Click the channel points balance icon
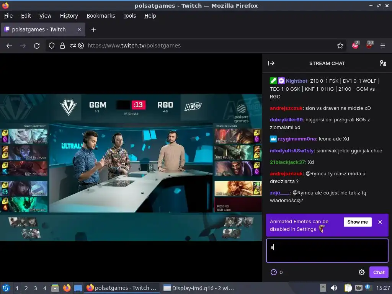Image resolution: width=392 pixels, height=294 pixels. click(274, 272)
